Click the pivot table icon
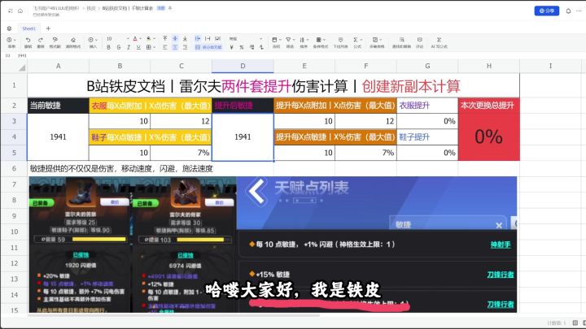Viewport: 586px width, 329px height. tap(377, 41)
